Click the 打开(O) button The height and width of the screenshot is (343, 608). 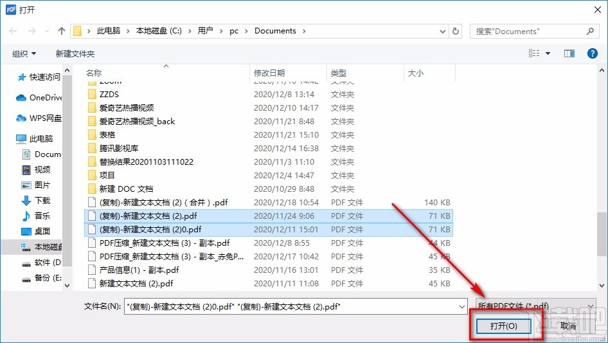(503, 326)
